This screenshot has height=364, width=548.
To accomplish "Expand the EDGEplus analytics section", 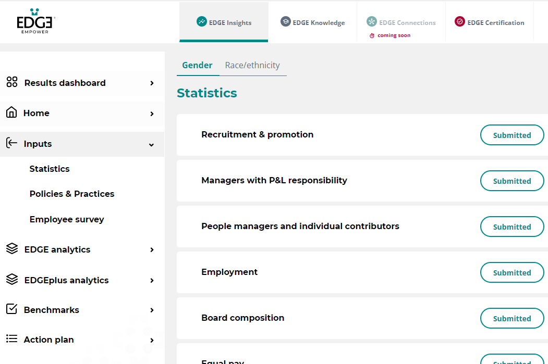I will 151,280.
